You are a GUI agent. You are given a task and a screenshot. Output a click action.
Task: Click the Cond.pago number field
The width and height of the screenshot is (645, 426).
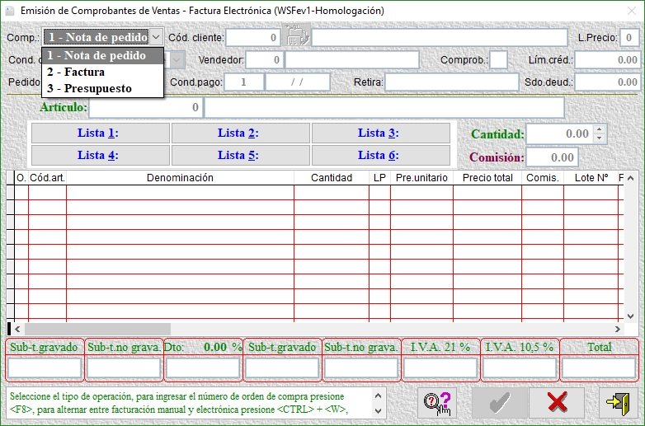click(x=243, y=82)
